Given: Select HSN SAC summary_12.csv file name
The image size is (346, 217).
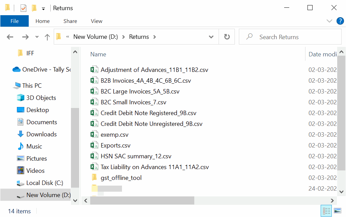Looking at the screenshot, I should [136, 156].
